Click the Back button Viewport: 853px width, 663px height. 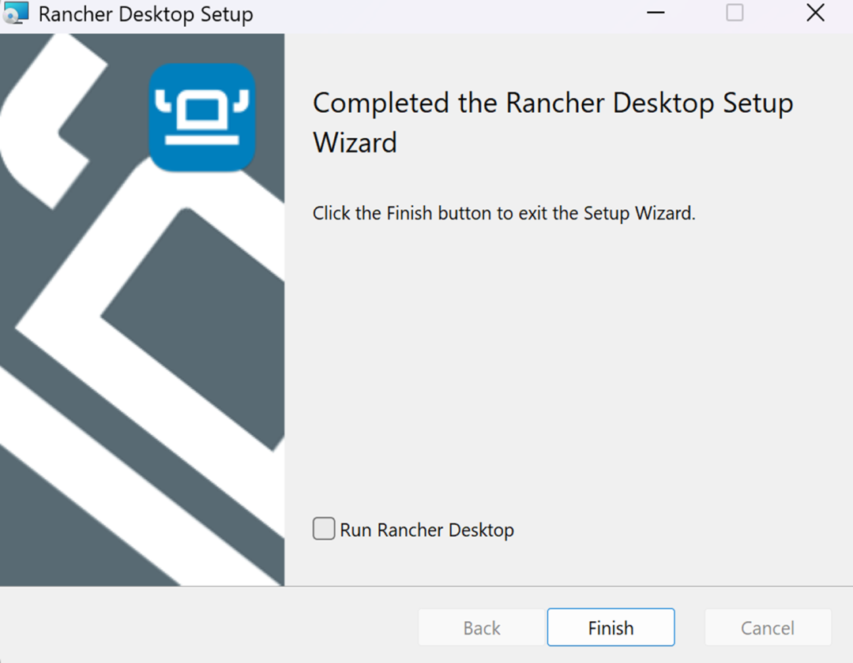tap(482, 627)
